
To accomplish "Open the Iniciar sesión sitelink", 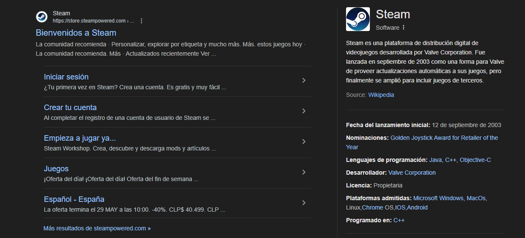I will 66,77.
